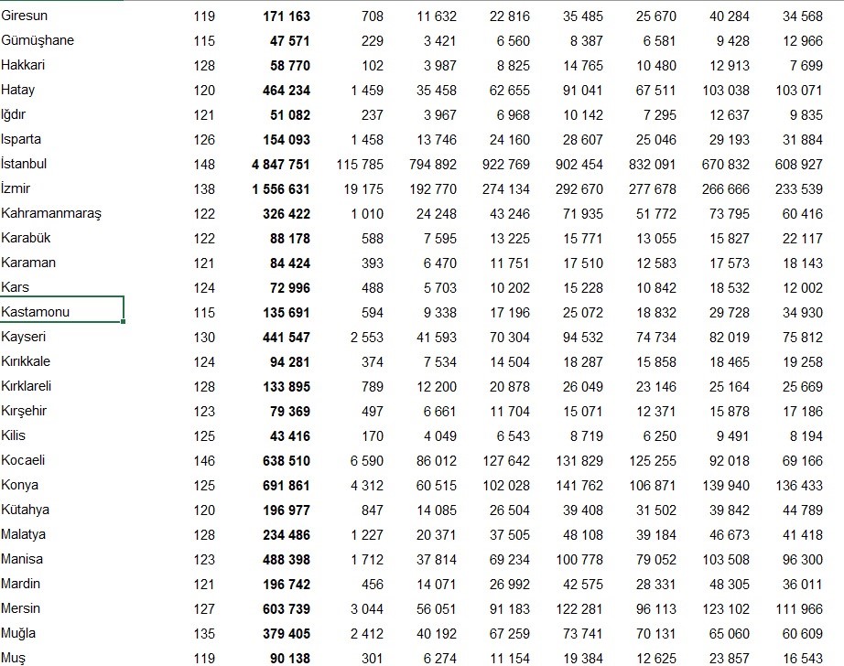
Task: Click İzmir's bold total 1 556 631
Action: tap(274, 189)
